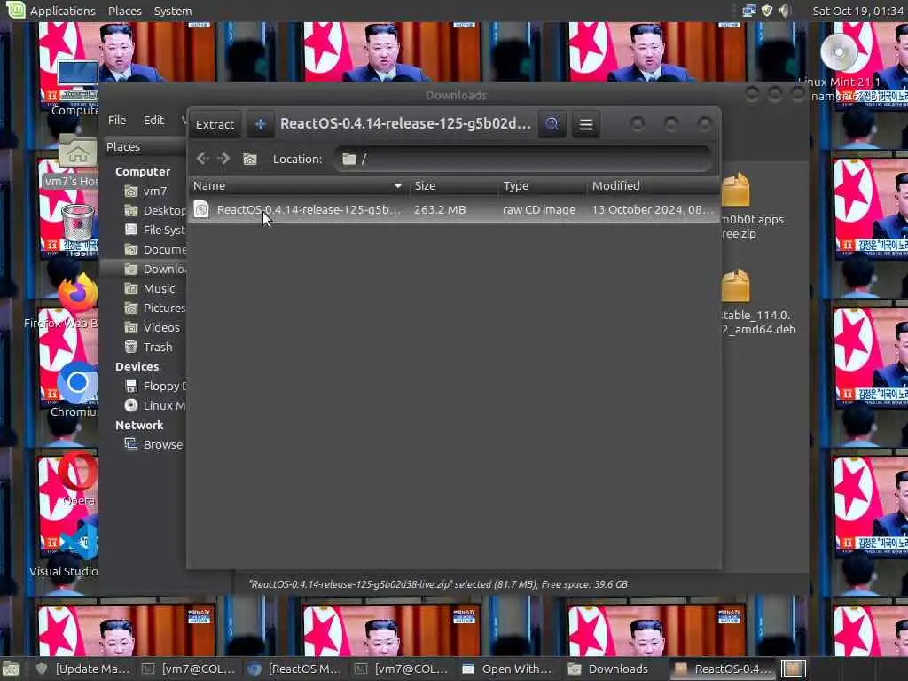Click the home folder icon beside Location

pos(249,159)
